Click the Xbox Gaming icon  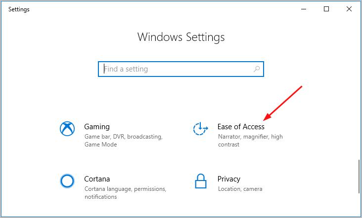click(x=67, y=129)
